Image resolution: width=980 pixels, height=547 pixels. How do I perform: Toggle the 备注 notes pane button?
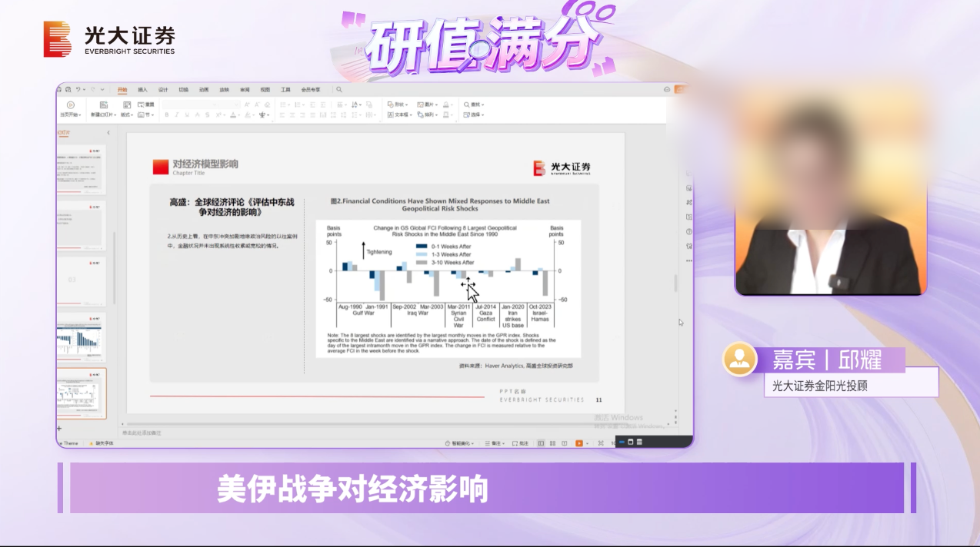pos(495,443)
